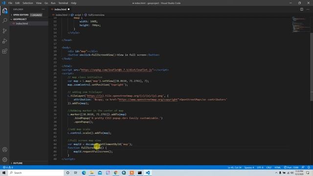Image resolution: width=313 pixels, height=176 pixels.
Task: Click Ln 45, Col 24 cursor position
Action: (x=234, y=167)
